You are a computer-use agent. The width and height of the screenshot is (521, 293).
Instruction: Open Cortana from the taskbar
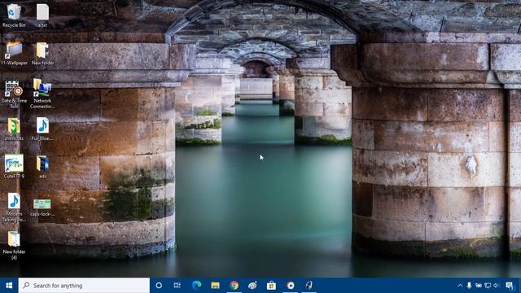point(159,286)
